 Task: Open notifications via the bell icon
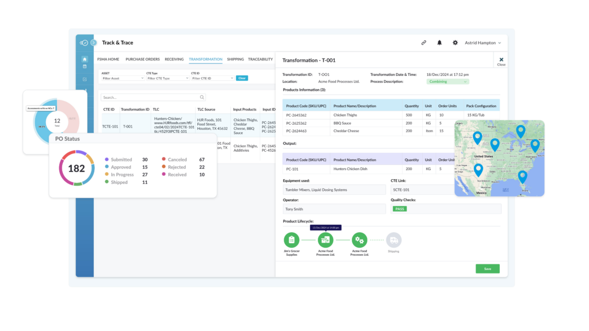point(439,43)
